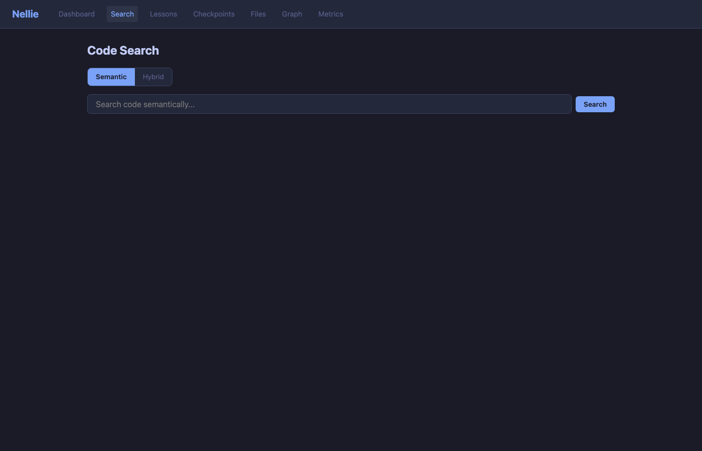Viewport: 702px width, 451px height.
Task: Switch to the Metrics page
Action: [x=330, y=14]
